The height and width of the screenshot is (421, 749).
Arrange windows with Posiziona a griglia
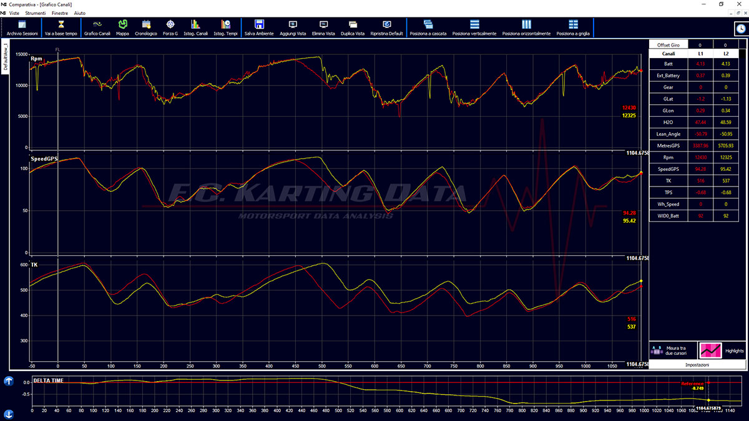tap(572, 27)
